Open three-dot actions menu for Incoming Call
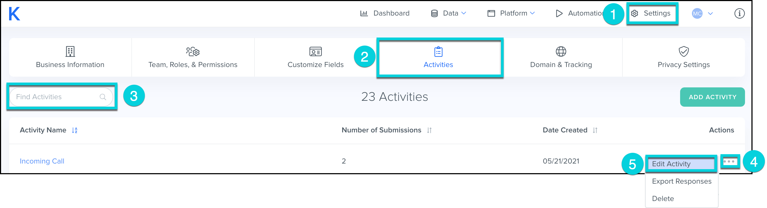This screenshot has height=208, width=767. coord(730,162)
